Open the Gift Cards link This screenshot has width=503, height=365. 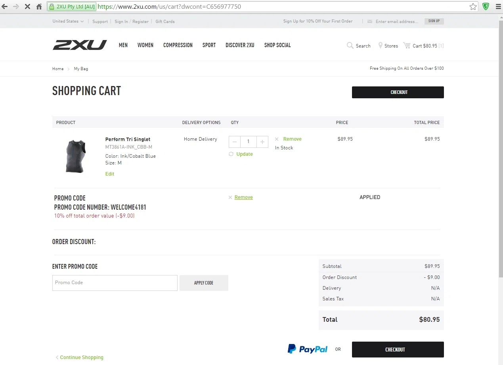(x=165, y=21)
